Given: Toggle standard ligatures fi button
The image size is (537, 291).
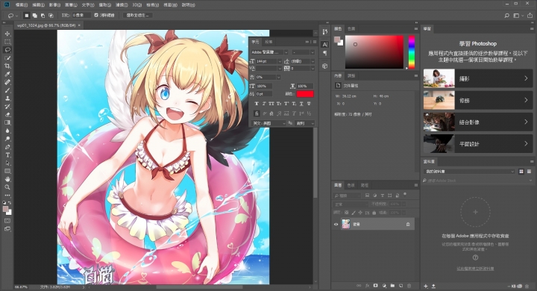Looking at the screenshot, I should [x=257, y=113].
